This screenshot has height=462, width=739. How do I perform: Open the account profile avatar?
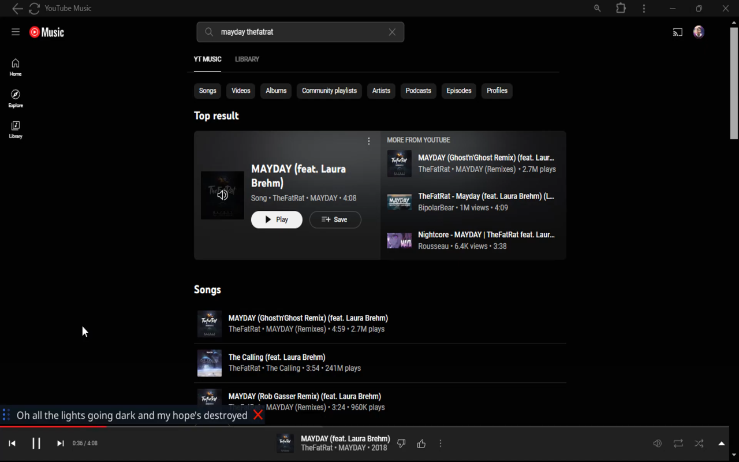tap(699, 32)
